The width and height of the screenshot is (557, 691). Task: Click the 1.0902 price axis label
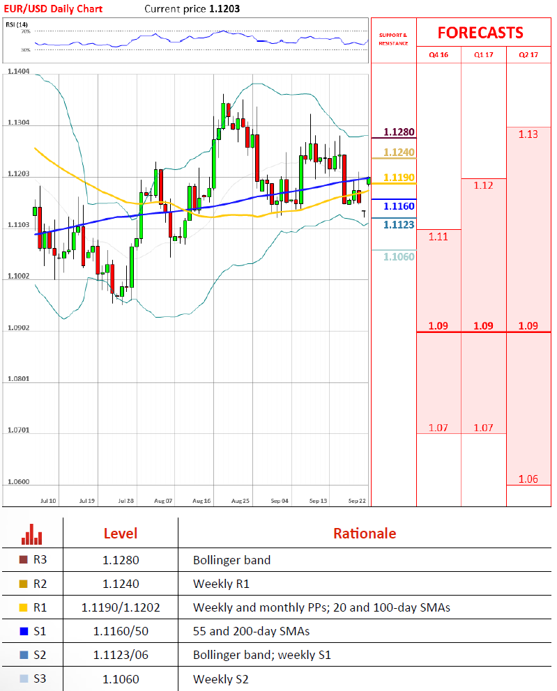point(19,328)
